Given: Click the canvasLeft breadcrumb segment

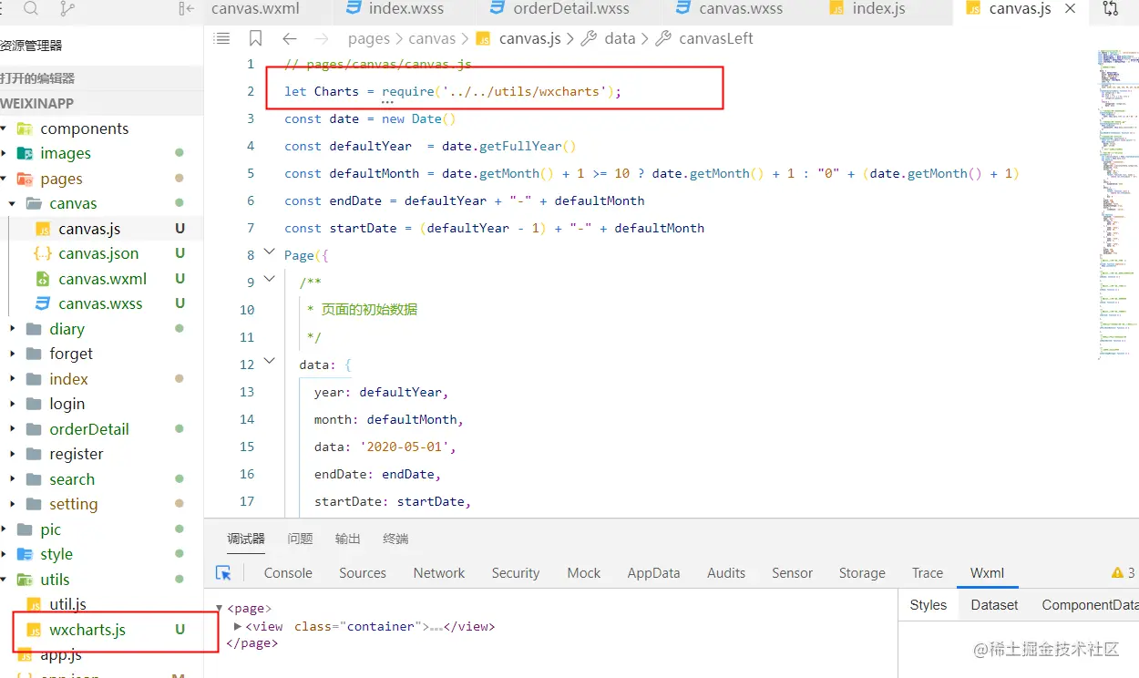Looking at the screenshot, I should [716, 38].
